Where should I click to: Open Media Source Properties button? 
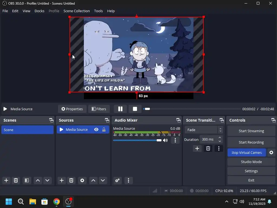pyautogui.click(x=72, y=109)
